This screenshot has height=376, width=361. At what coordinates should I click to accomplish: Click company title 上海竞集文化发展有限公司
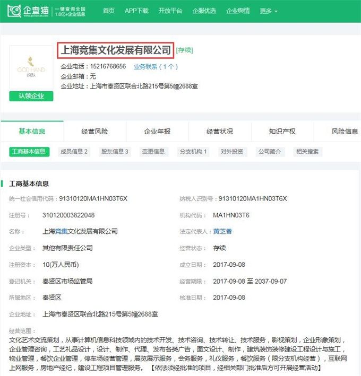tap(115, 50)
